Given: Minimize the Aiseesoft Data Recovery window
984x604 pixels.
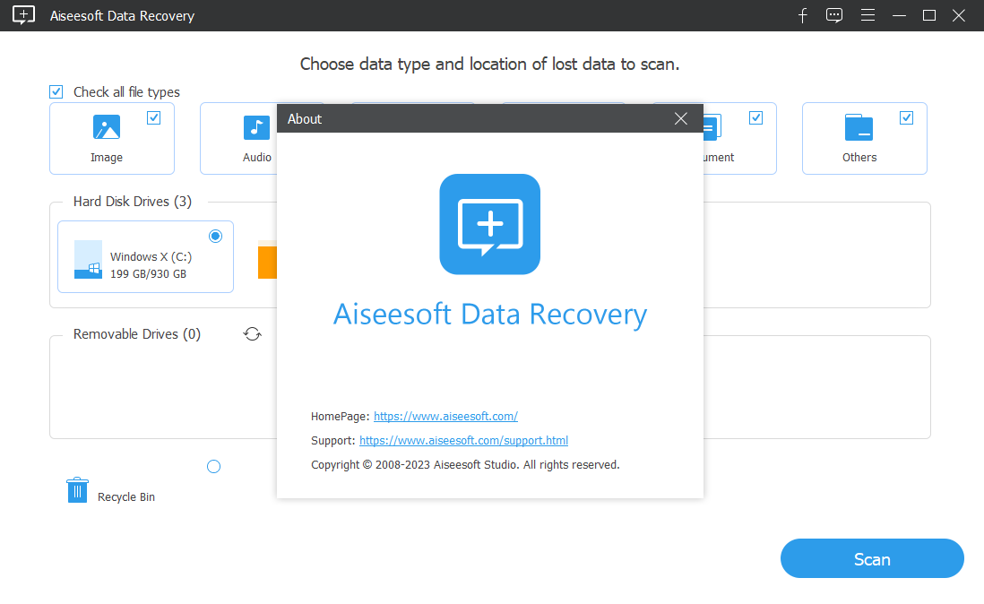Looking at the screenshot, I should [x=899, y=15].
